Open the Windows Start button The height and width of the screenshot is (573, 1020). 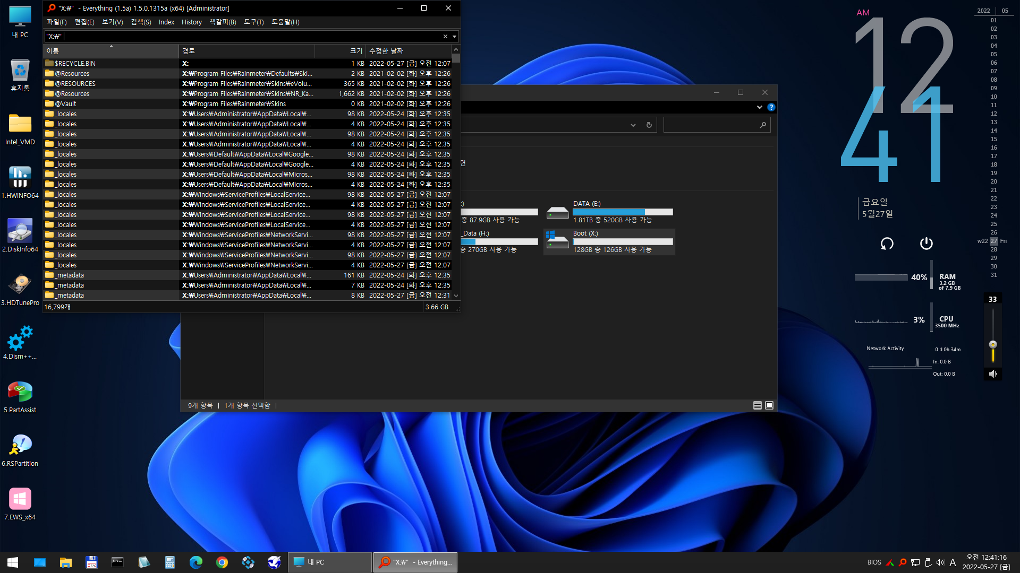click(13, 562)
